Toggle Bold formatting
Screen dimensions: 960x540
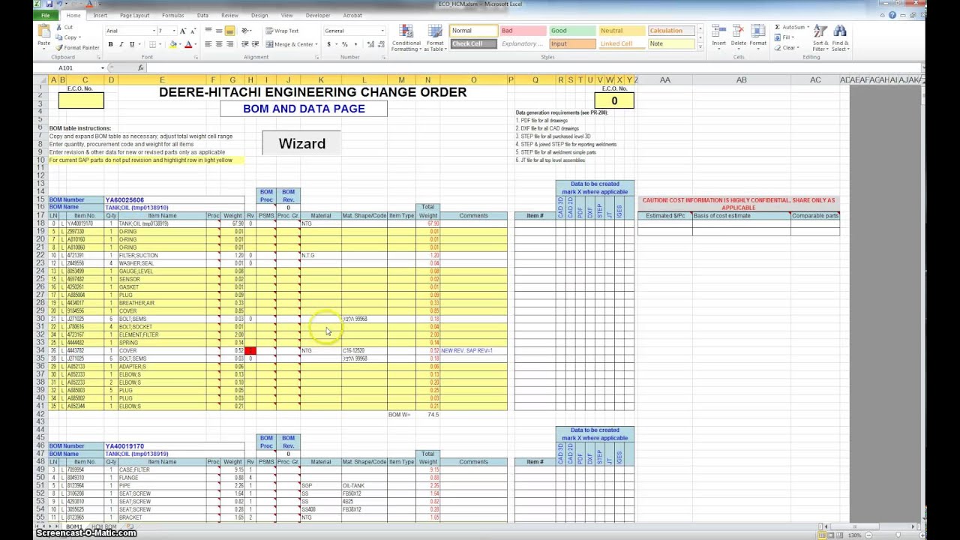click(x=110, y=44)
